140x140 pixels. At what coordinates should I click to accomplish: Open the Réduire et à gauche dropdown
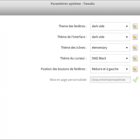110,69
